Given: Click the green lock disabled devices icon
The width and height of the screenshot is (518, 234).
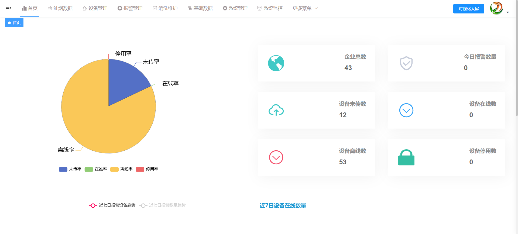Looking at the screenshot, I should pyautogui.click(x=406, y=158).
